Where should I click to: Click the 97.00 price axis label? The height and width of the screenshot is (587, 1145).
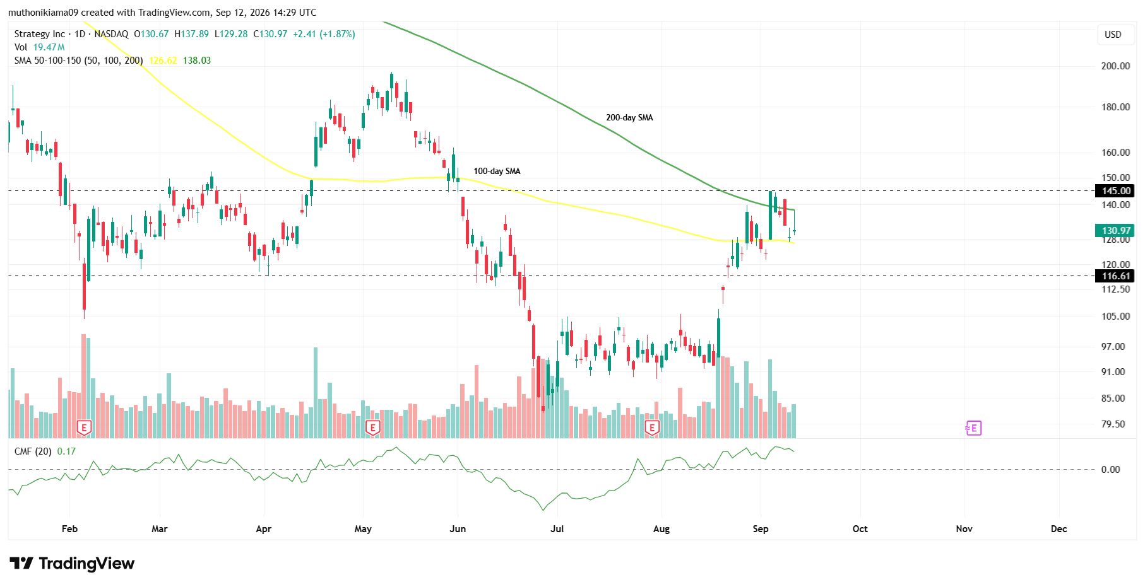[1113, 347]
